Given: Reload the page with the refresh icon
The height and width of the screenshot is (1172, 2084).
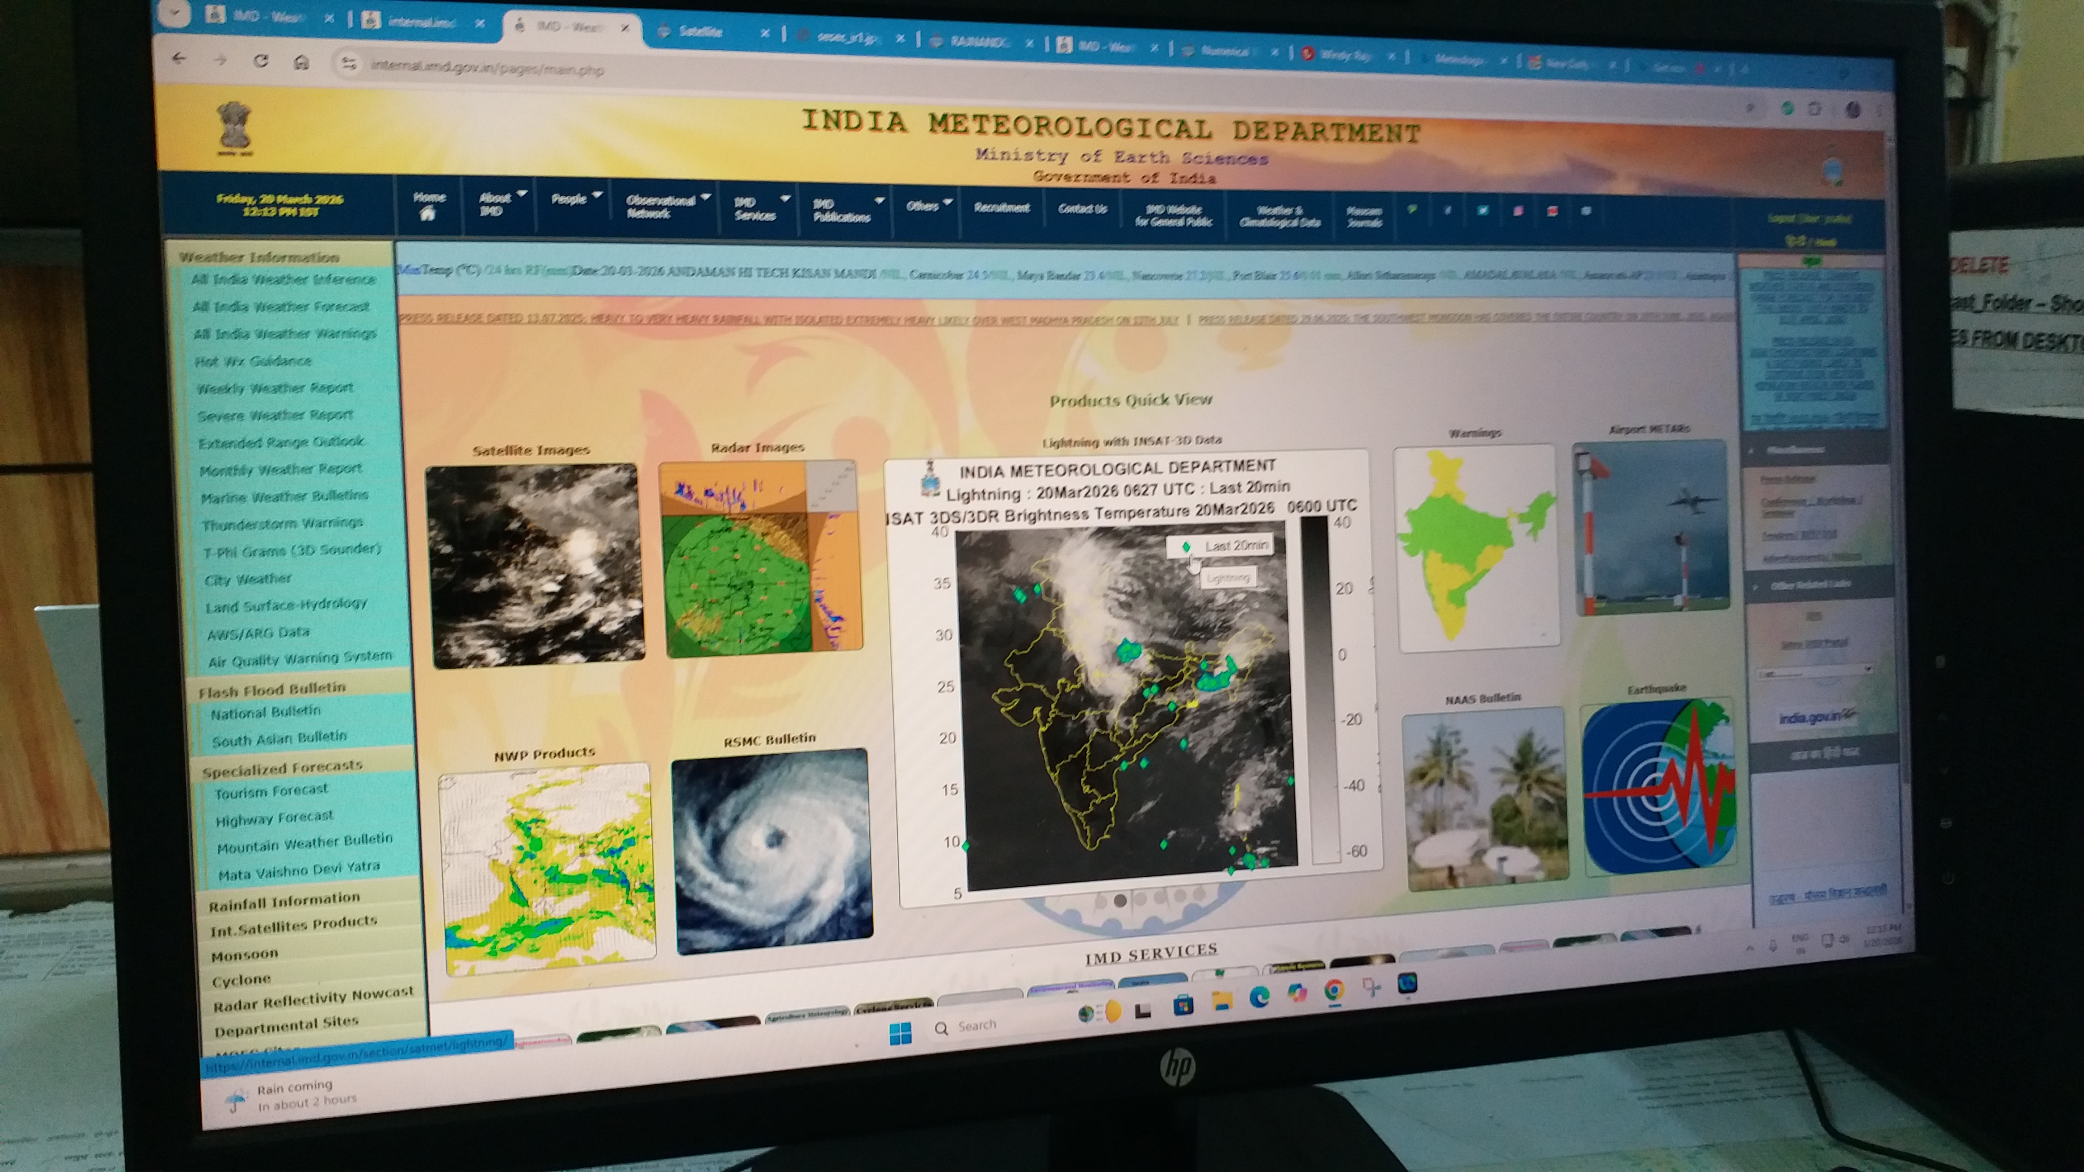Looking at the screenshot, I should [x=260, y=61].
